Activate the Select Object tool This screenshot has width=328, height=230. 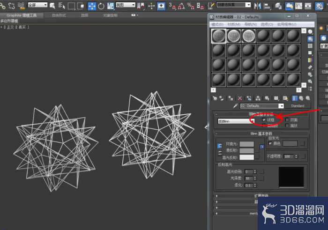point(52,6)
